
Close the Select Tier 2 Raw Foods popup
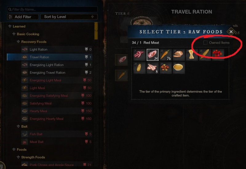click(231, 32)
